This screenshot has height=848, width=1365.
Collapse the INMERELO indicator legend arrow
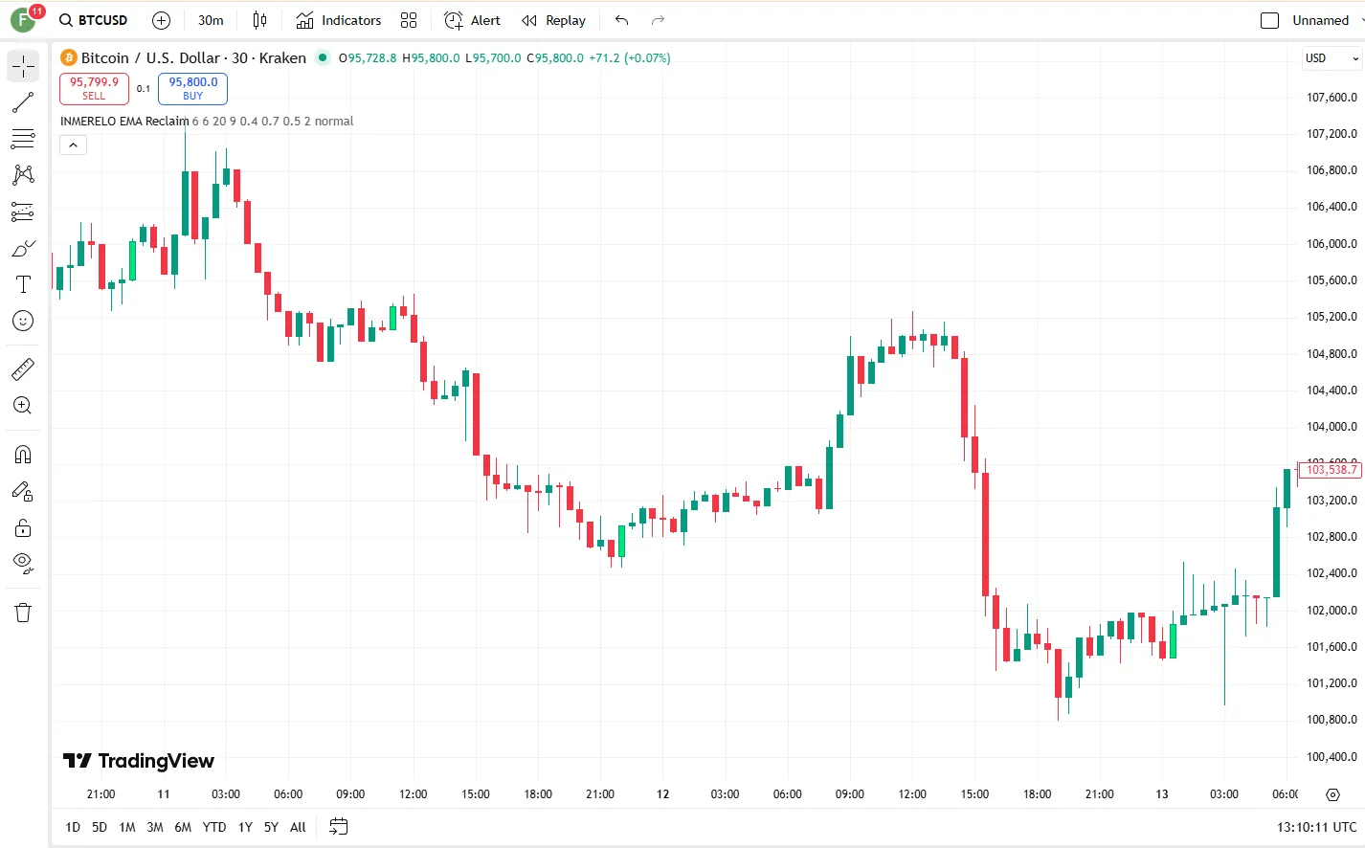click(73, 145)
